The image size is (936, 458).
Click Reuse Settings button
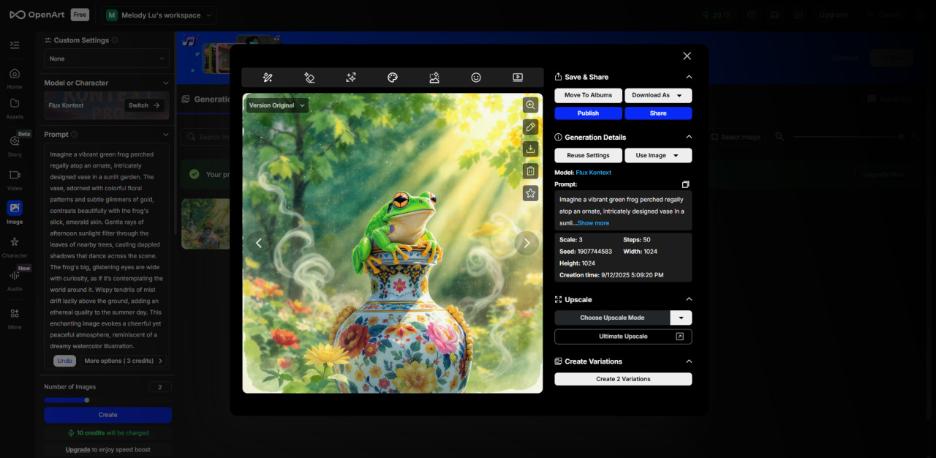[x=588, y=155]
